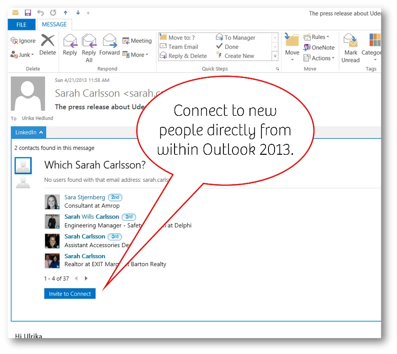
Task: Select the first contact avatar in LinkedIn pane
Action: pyautogui.click(x=23, y=166)
